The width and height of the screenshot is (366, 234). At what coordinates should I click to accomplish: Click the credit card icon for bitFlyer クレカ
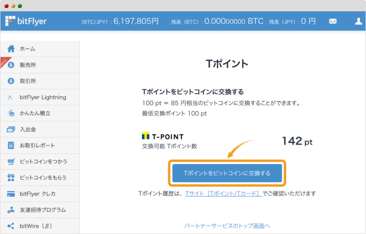[x=11, y=194]
